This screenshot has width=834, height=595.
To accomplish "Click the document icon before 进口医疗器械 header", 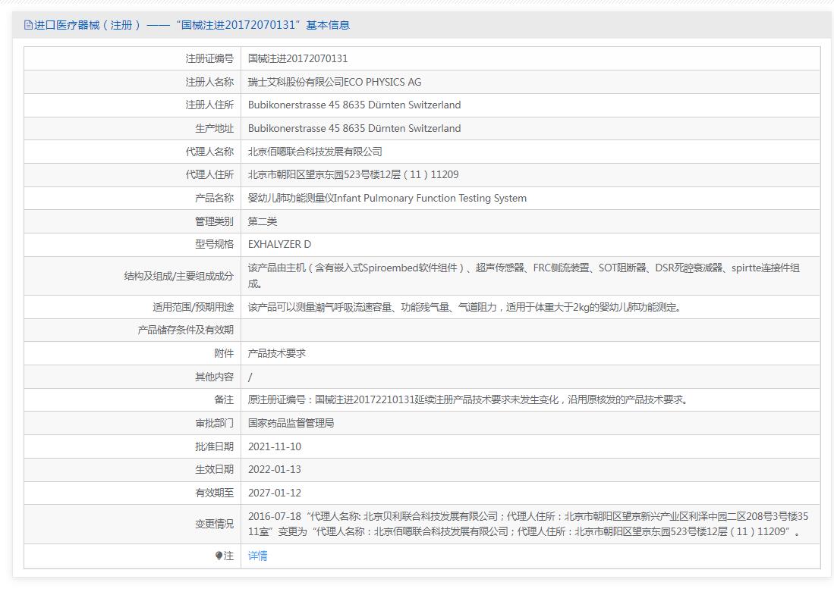I will pyautogui.click(x=28, y=25).
